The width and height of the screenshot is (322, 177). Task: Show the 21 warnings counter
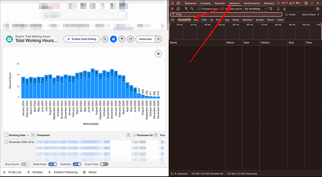(x=292, y=3)
